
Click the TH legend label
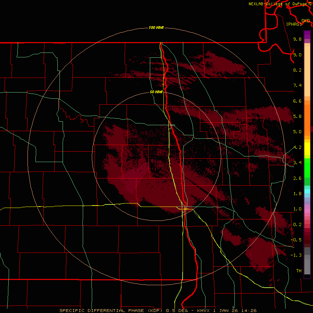[299, 271]
